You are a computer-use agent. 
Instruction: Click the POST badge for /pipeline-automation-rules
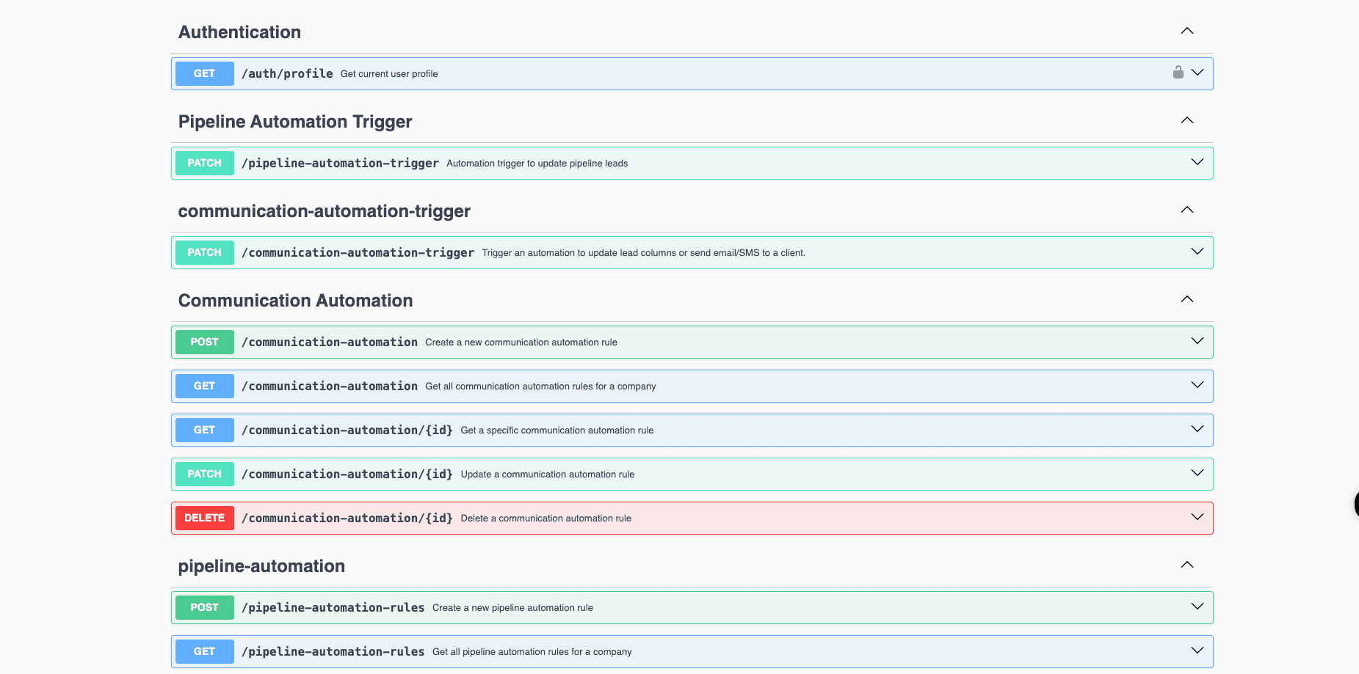205,607
